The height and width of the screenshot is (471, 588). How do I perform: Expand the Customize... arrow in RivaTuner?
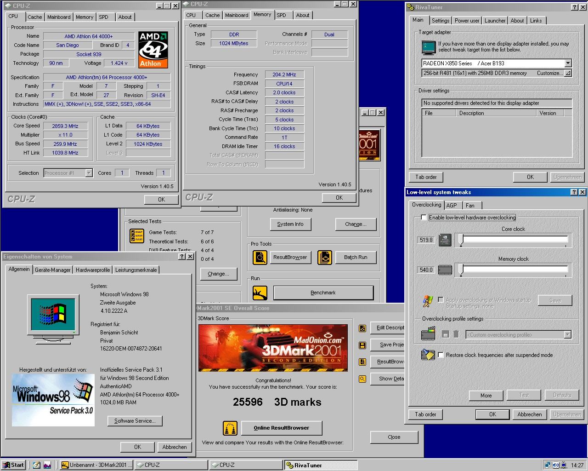click(568, 73)
